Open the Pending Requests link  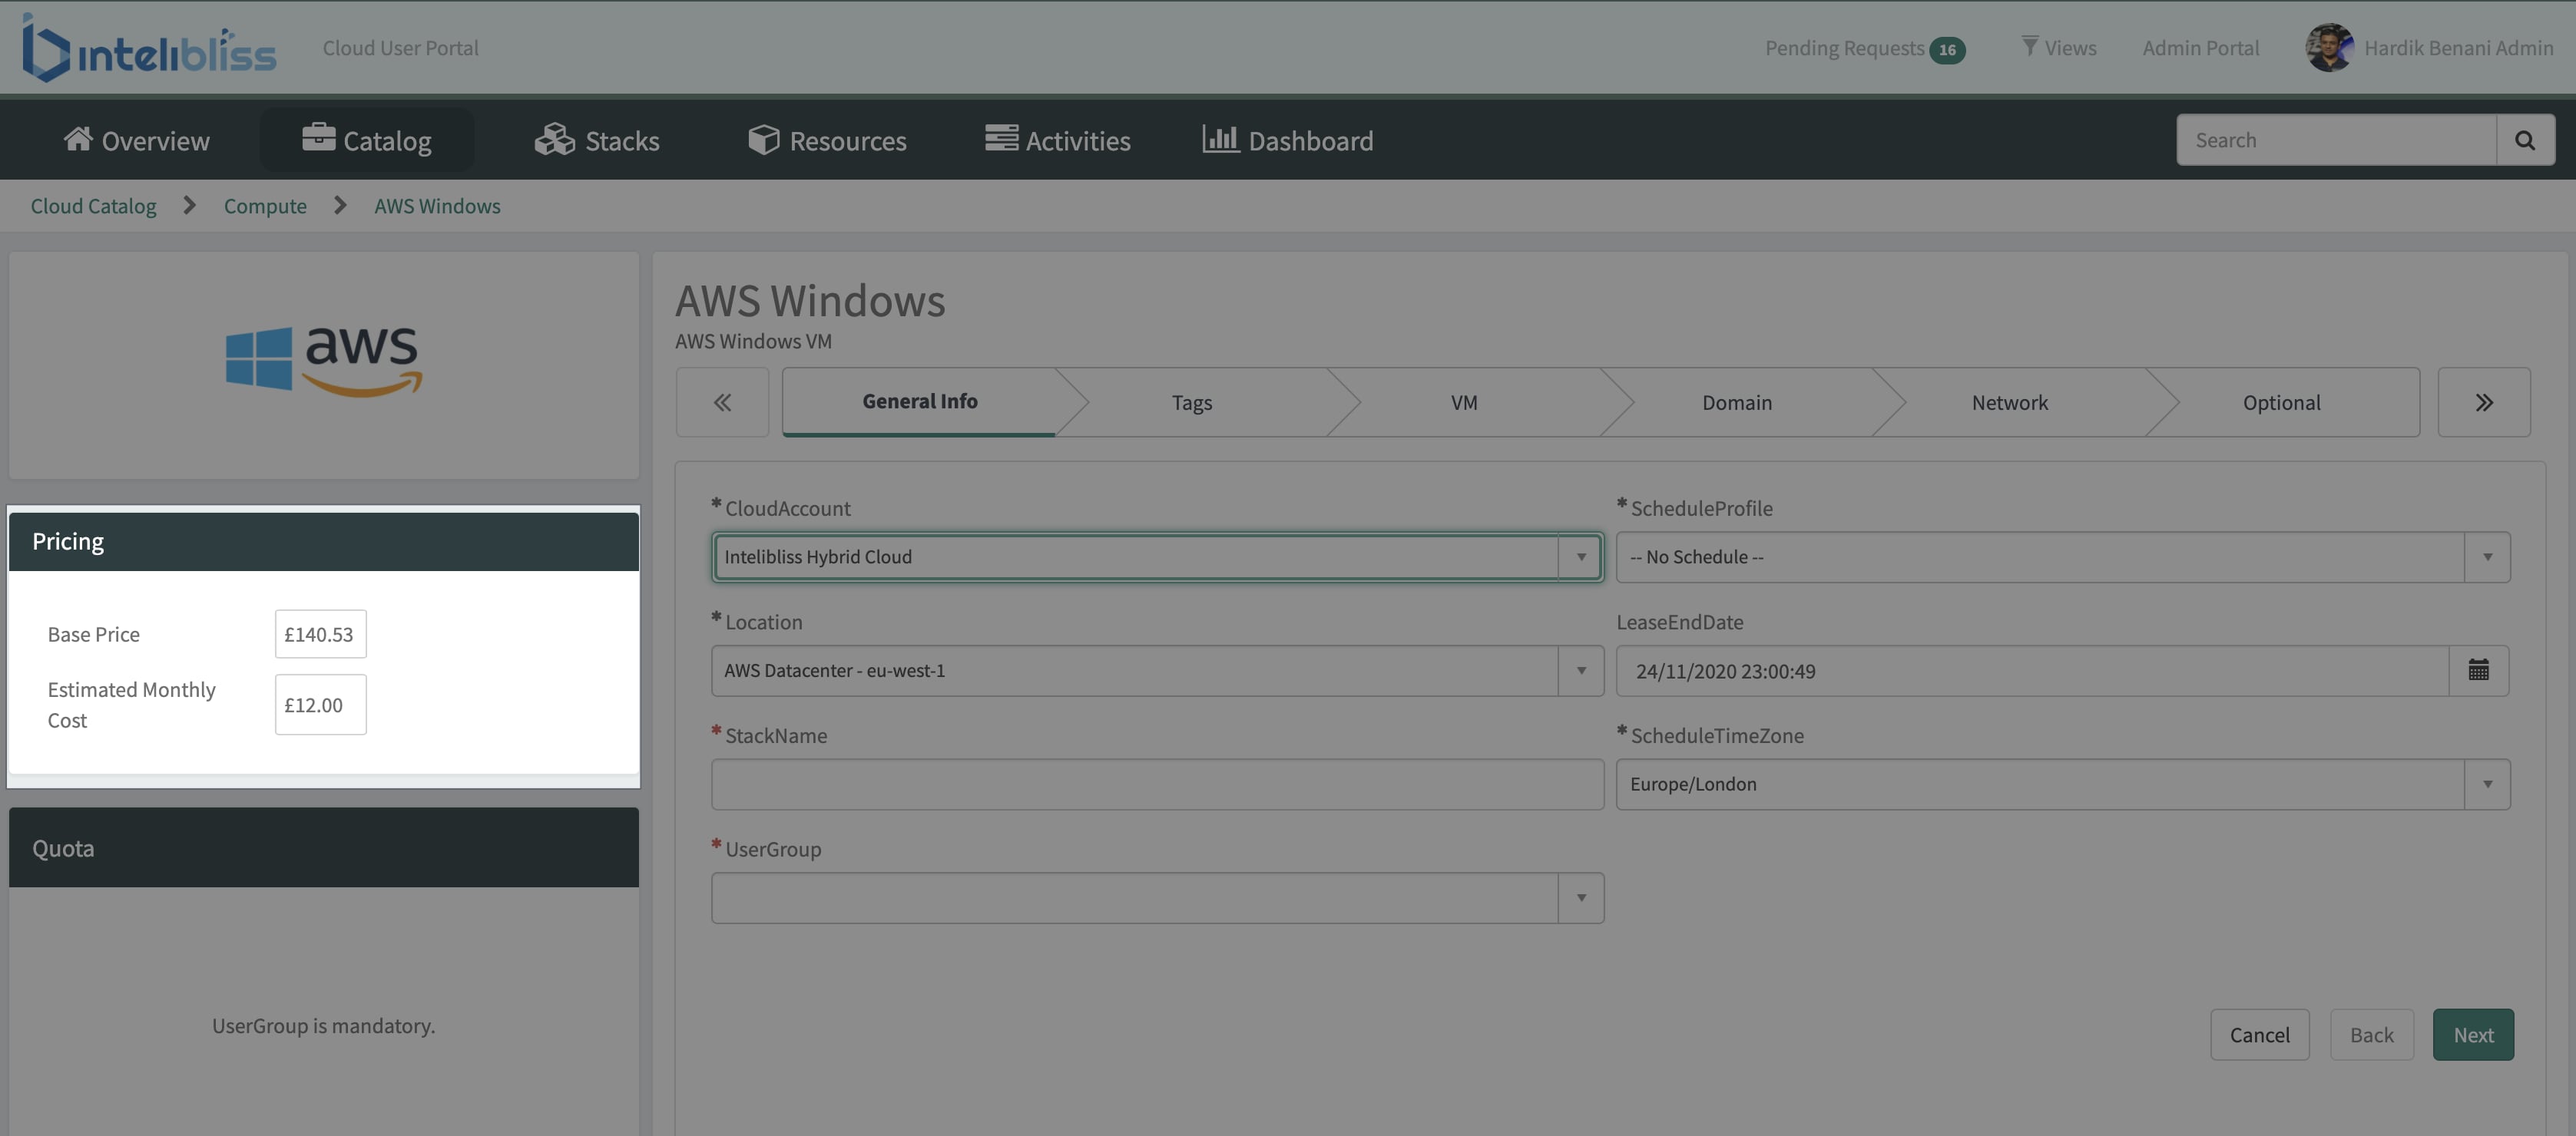coord(1844,48)
